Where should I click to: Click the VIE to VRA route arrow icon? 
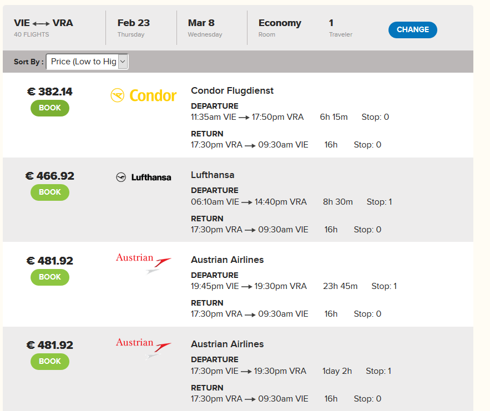pyautogui.click(x=41, y=24)
